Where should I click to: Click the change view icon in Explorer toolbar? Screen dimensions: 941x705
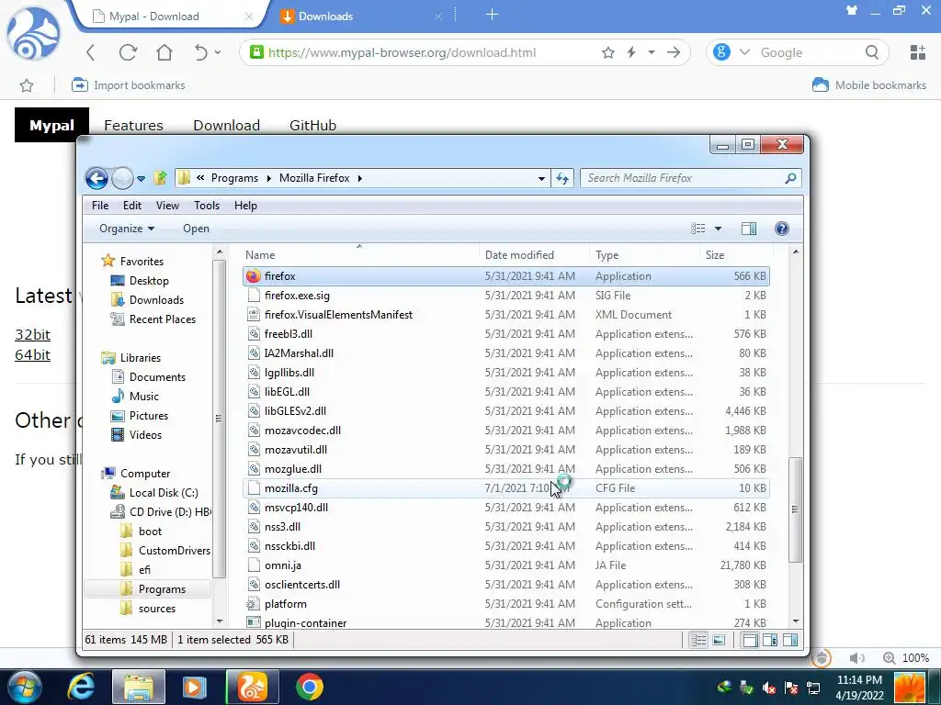pos(698,229)
